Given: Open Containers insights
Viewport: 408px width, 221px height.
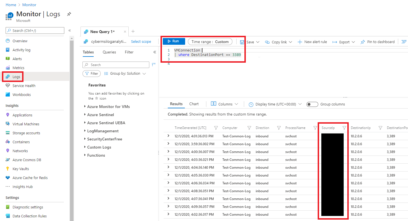Looking at the screenshot, I should (21, 142).
